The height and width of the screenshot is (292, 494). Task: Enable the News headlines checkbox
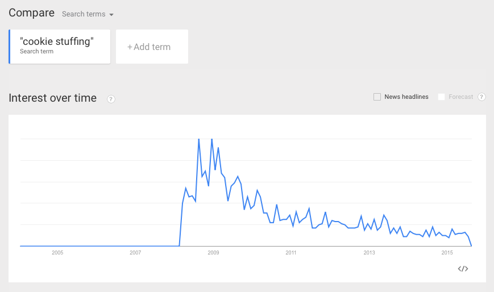[377, 97]
